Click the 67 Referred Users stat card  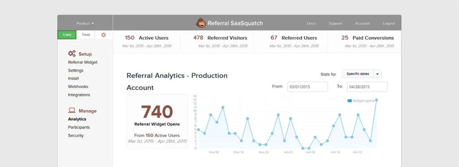[x=291, y=42]
